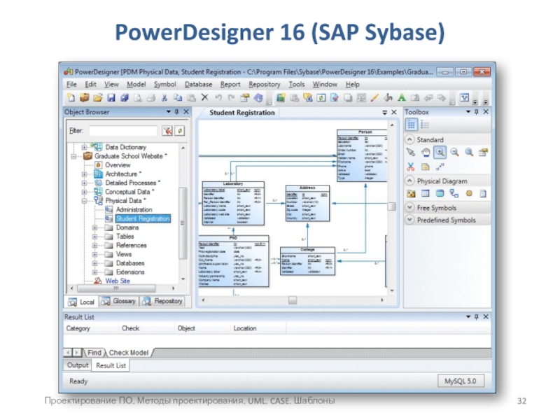Pin the Result List panel
Viewport: 560px width, 420px height.
[x=476, y=317]
